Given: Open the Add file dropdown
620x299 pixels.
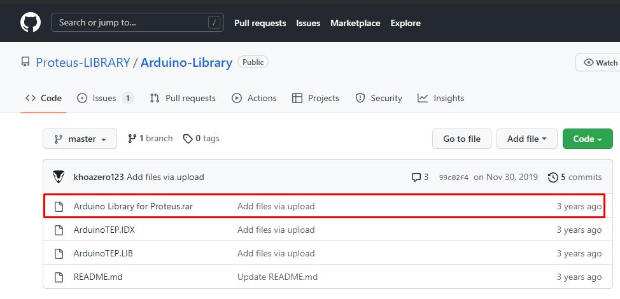Looking at the screenshot, I should [x=526, y=139].
